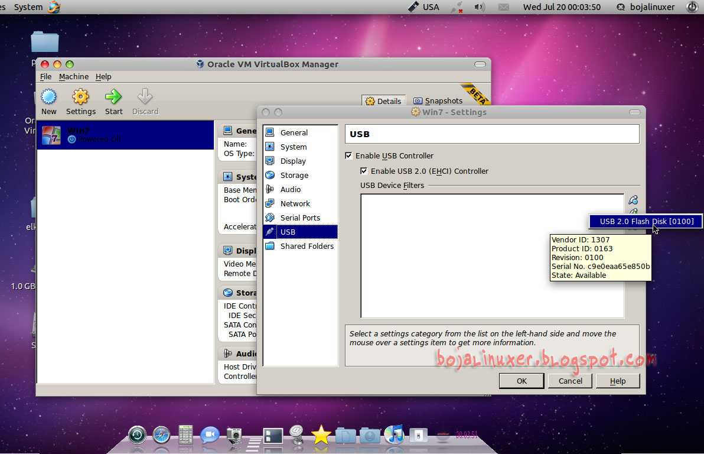Screen dimensions: 704x454
Task: Open the camera screenshot dock icon
Action: [x=234, y=436]
